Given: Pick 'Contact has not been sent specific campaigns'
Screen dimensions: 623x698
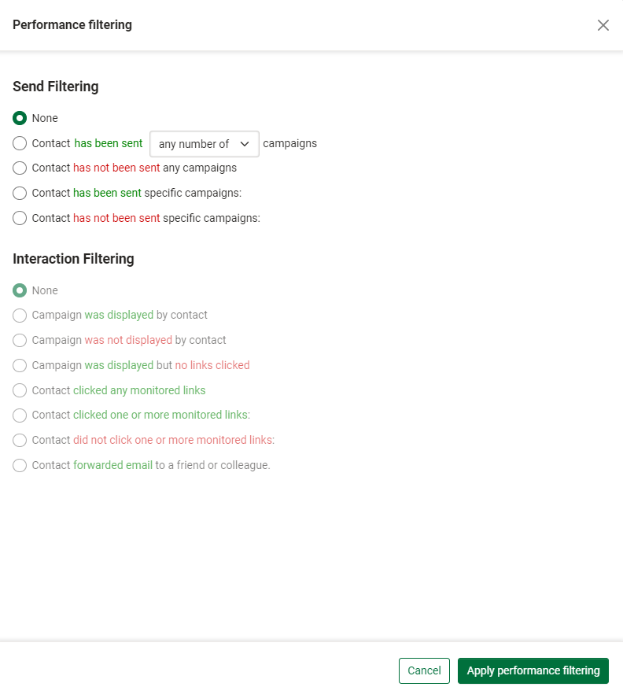Looking at the screenshot, I should pyautogui.click(x=20, y=218).
